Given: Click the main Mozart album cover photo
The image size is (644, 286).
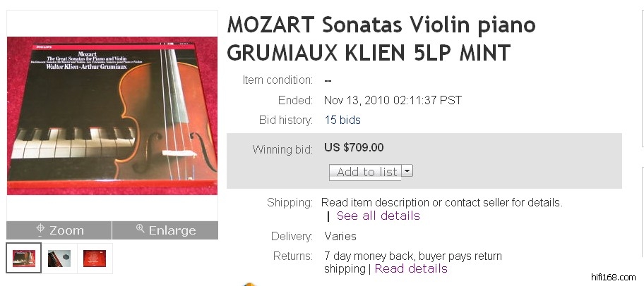Looking at the screenshot, I should (x=112, y=116).
